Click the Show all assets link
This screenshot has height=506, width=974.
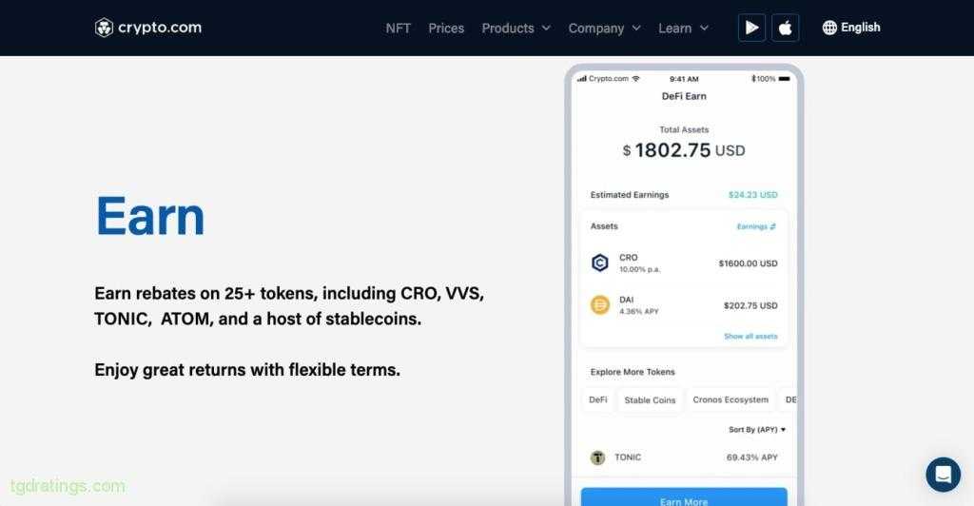750,337
